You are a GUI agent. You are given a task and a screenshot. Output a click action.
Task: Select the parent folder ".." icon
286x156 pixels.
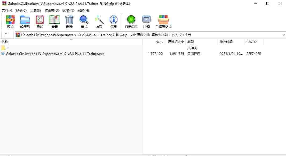point(3,48)
